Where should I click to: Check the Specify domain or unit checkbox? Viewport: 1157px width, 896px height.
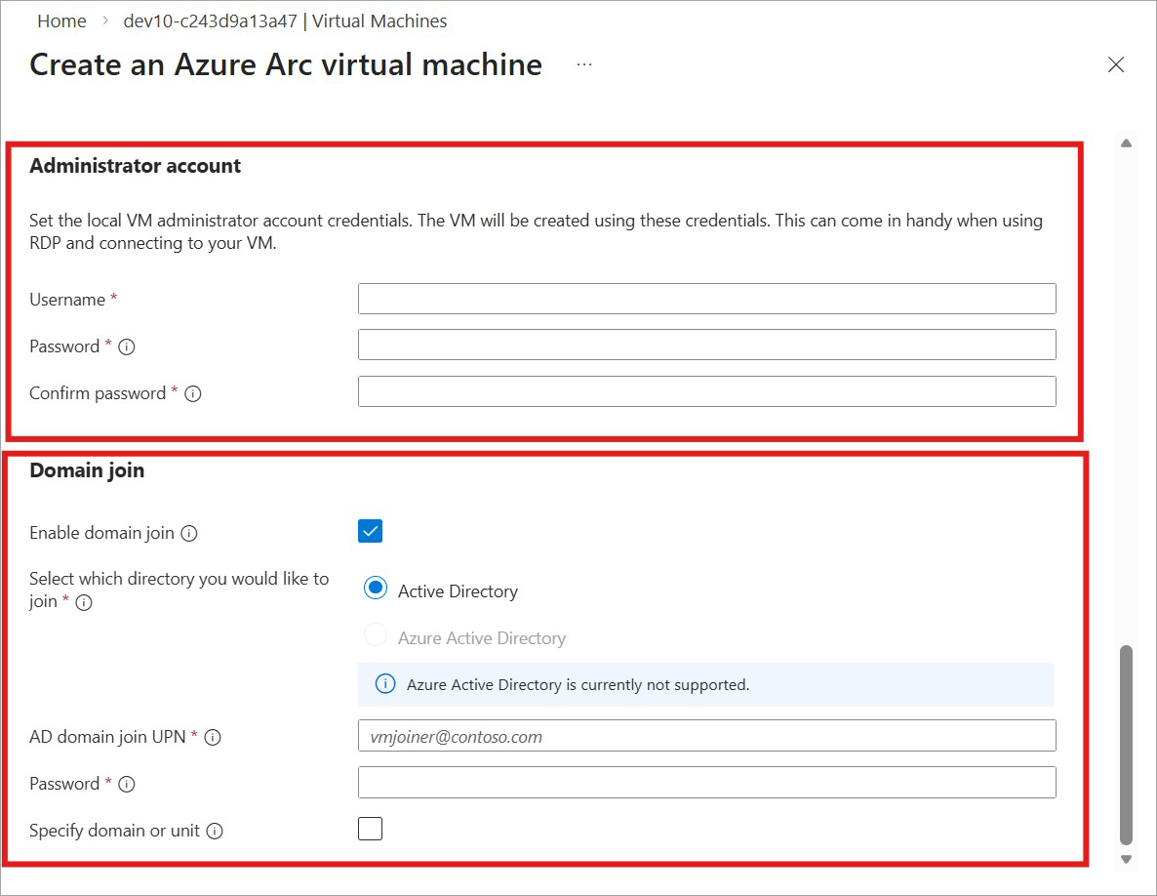[371, 829]
